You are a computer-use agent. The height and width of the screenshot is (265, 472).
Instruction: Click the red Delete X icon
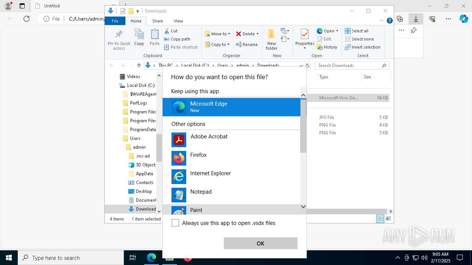click(239, 34)
